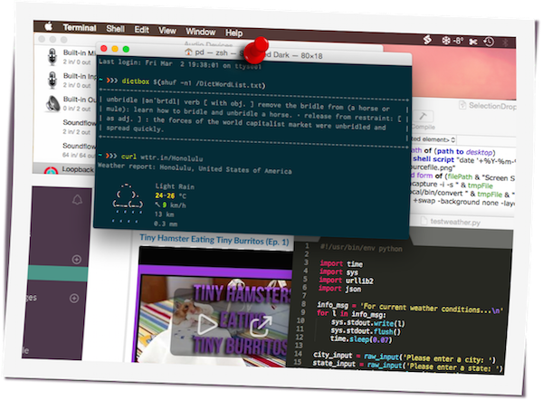
Task: Click 'curl wttr.in/Honolulu' command in Terminal
Action: tap(162, 157)
